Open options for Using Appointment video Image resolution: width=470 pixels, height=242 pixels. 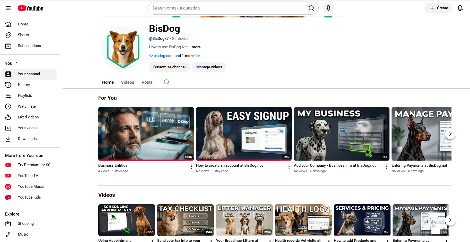click(x=152, y=241)
